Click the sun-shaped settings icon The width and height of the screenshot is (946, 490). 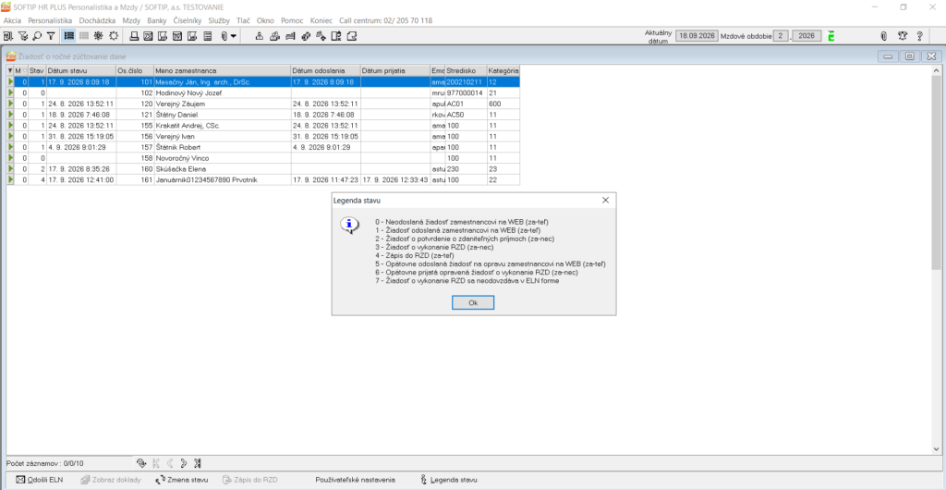(x=113, y=36)
